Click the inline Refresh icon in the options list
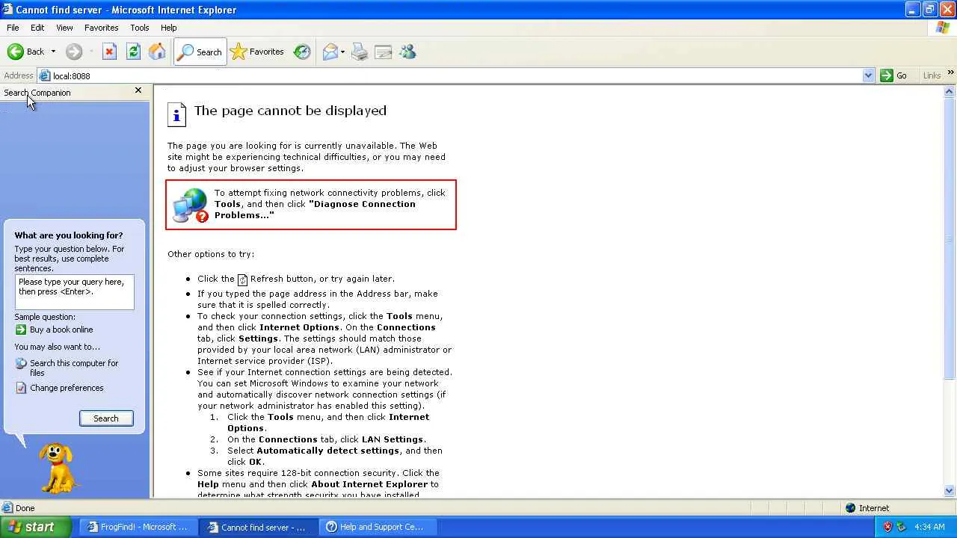This screenshot has width=957, height=538. (242, 279)
